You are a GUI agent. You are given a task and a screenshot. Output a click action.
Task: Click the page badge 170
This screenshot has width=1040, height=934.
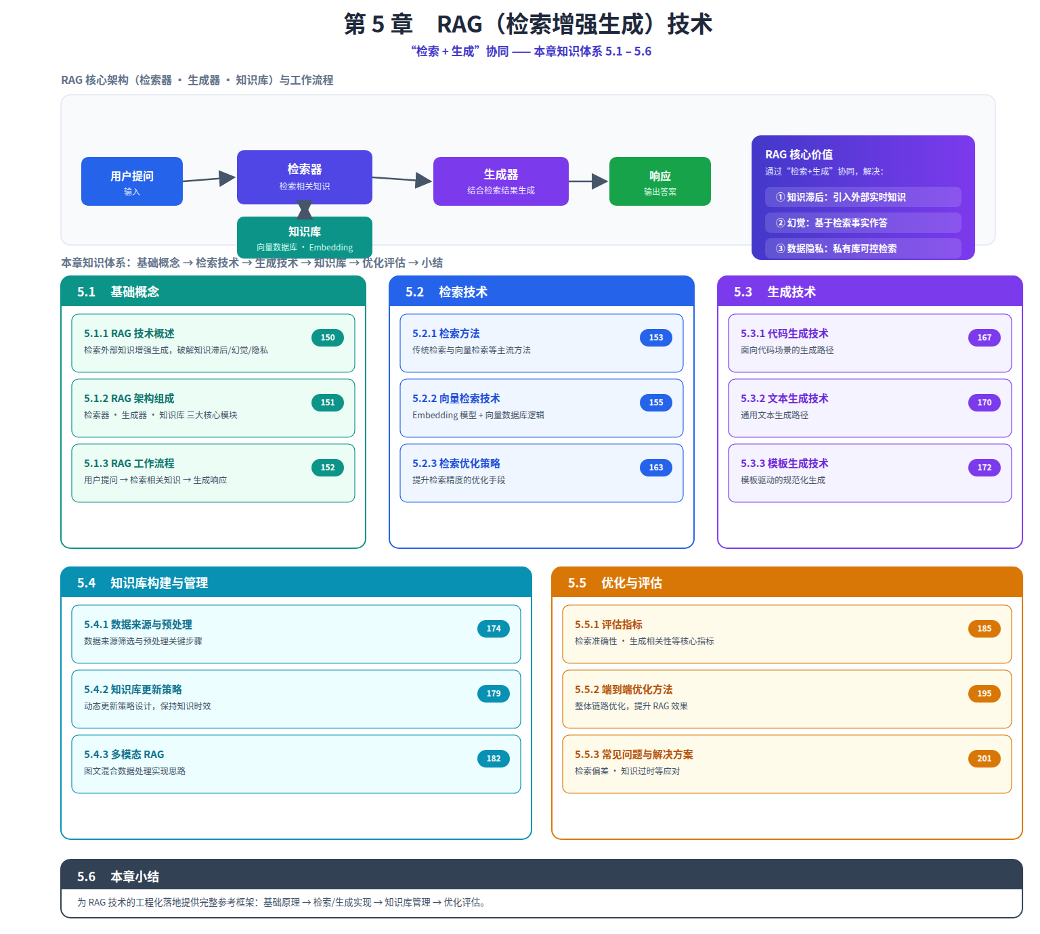(984, 403)
